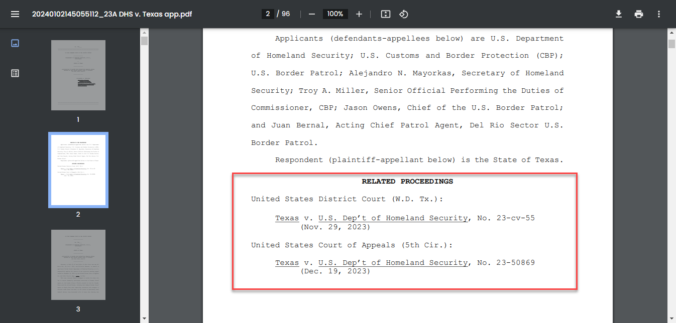Zoom out with the minus button

pos(311,14)
